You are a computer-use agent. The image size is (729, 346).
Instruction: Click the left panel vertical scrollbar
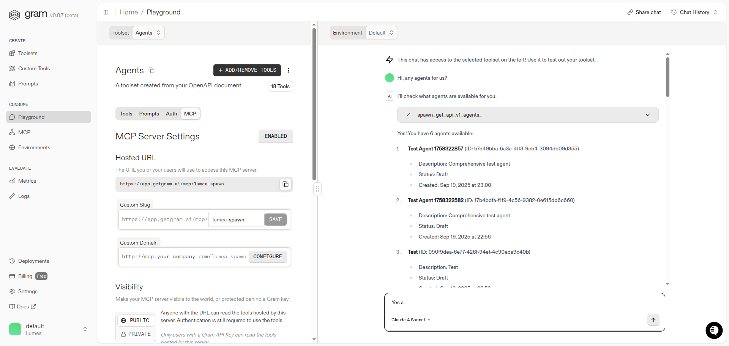314,104
